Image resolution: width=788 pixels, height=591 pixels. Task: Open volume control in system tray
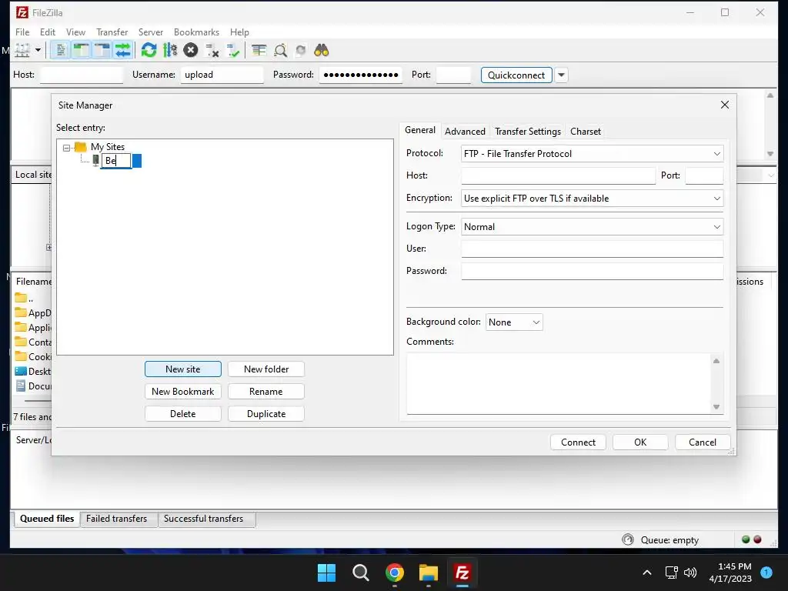click(690, 573)
